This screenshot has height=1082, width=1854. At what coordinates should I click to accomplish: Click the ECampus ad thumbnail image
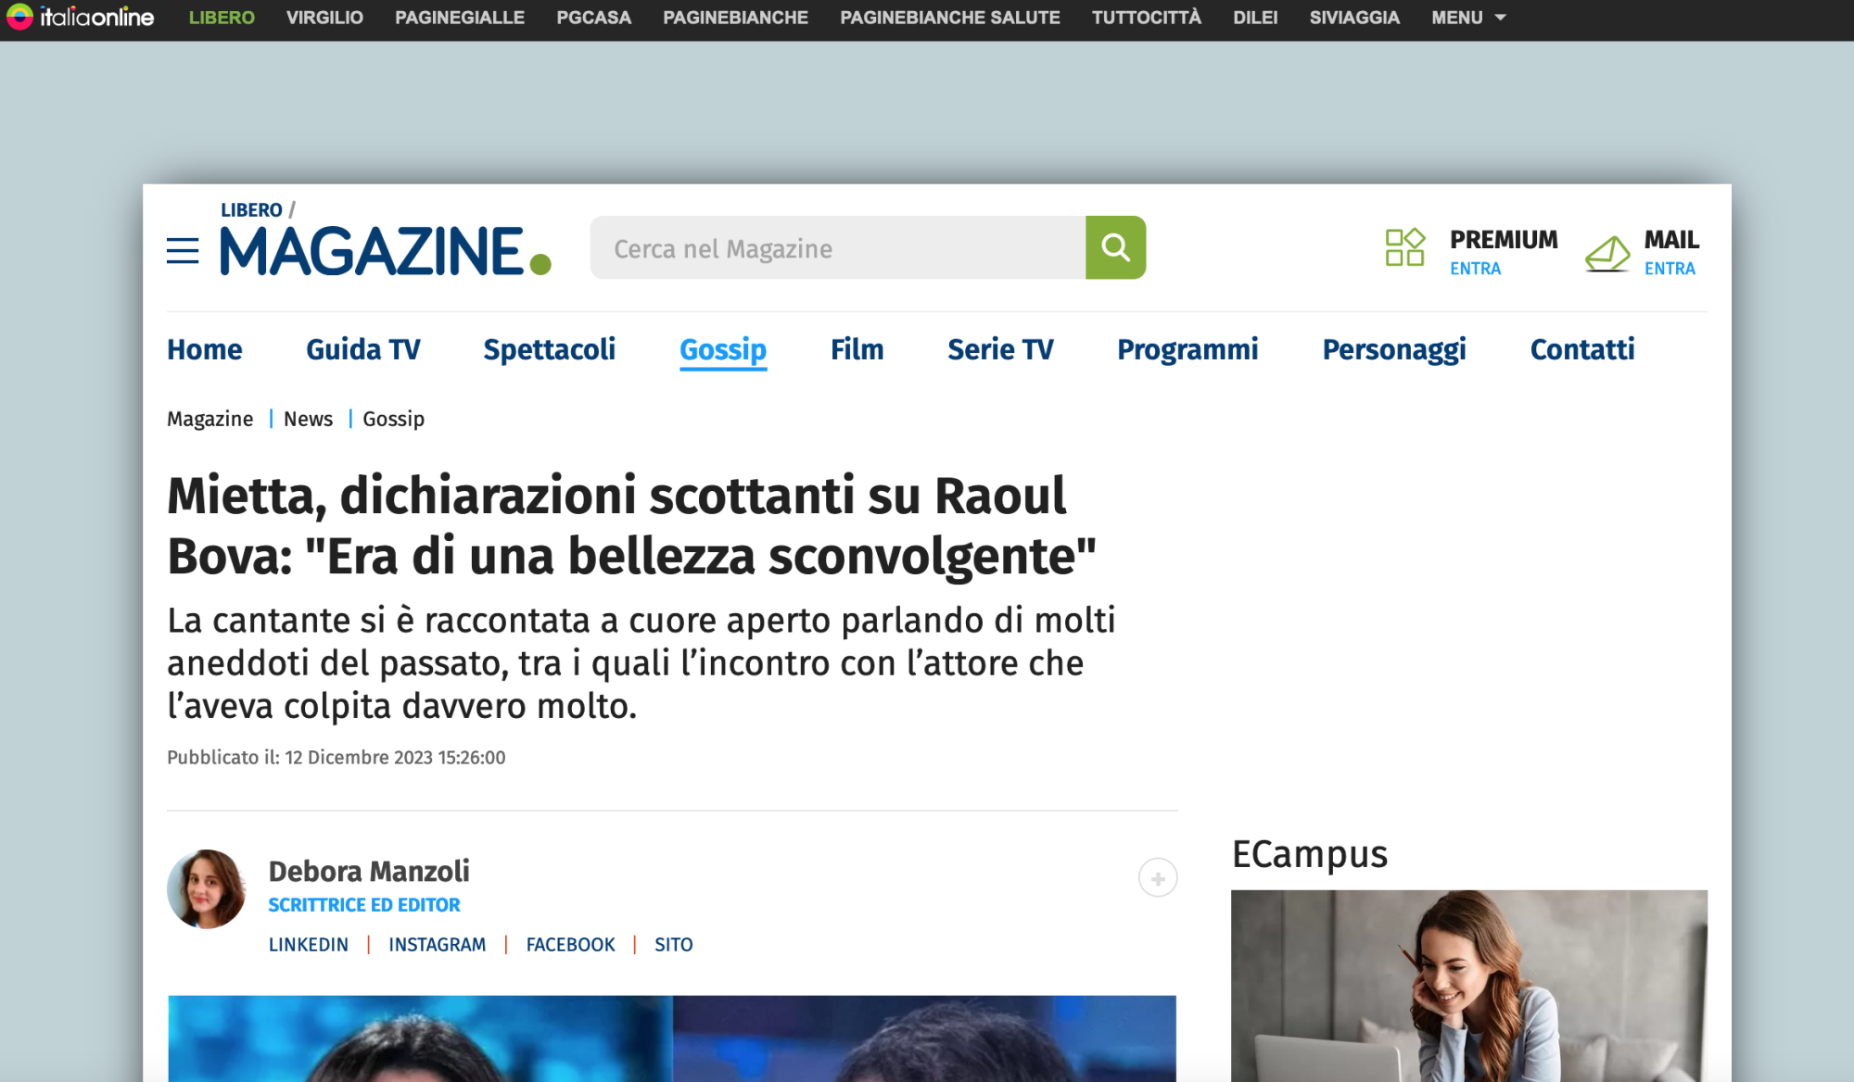[x=1468, y=985]
